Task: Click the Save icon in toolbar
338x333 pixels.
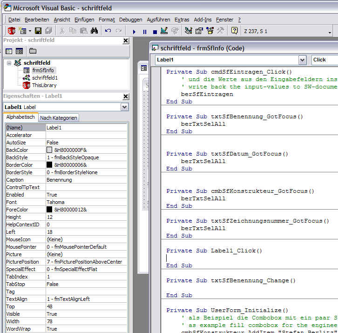Action: point(38,31)
